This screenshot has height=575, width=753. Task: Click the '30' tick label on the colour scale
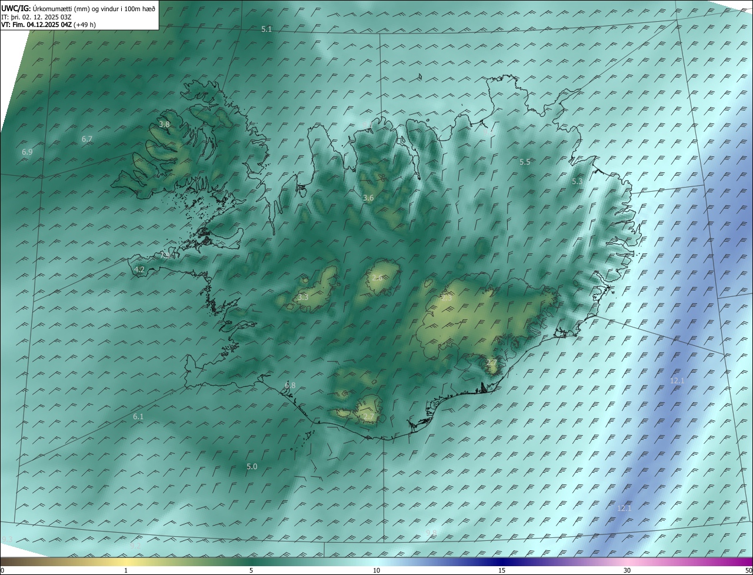pos(627,571)
